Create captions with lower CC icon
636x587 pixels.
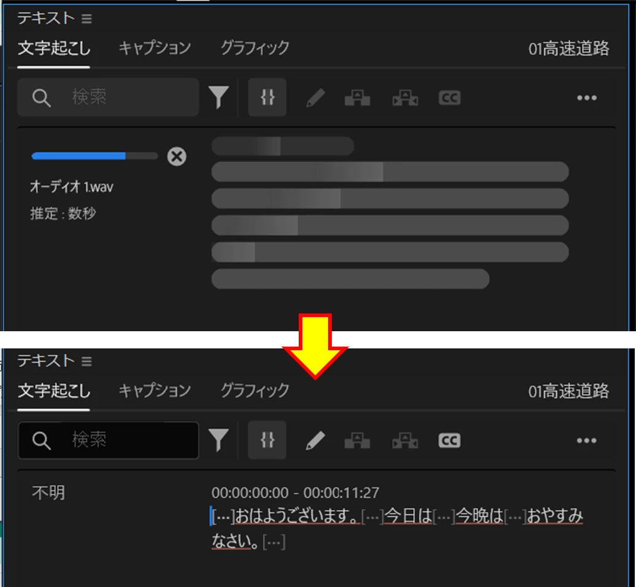pos(450,440)
